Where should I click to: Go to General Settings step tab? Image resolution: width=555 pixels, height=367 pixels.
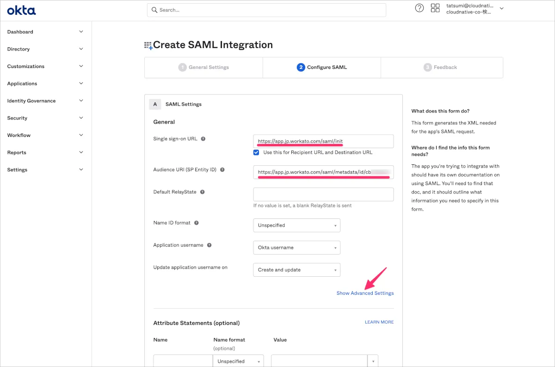point(203,68)
